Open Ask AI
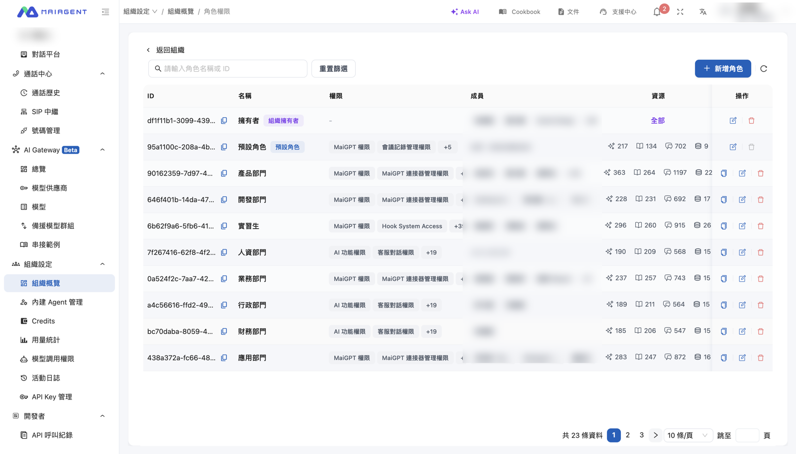 [465, 11]
